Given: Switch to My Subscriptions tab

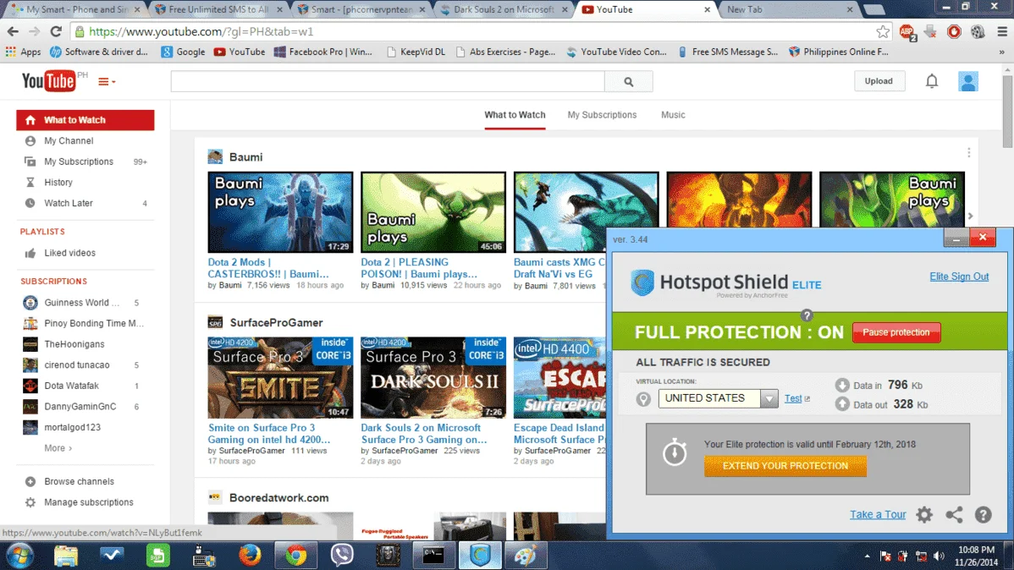Looking at the screenshot, I should 602,115.
